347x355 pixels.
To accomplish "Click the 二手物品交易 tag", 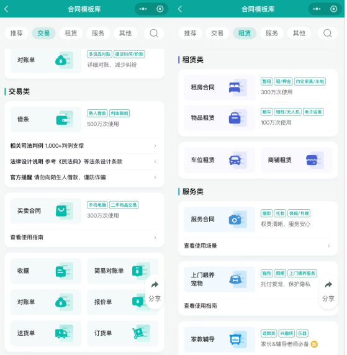I will coord(124,205).
